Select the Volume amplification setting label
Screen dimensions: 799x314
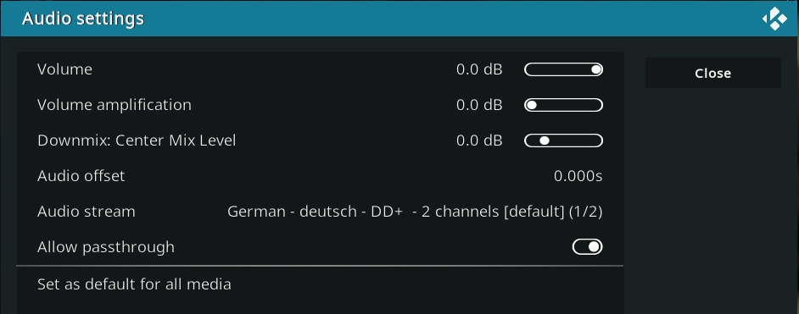coord(115,105)
